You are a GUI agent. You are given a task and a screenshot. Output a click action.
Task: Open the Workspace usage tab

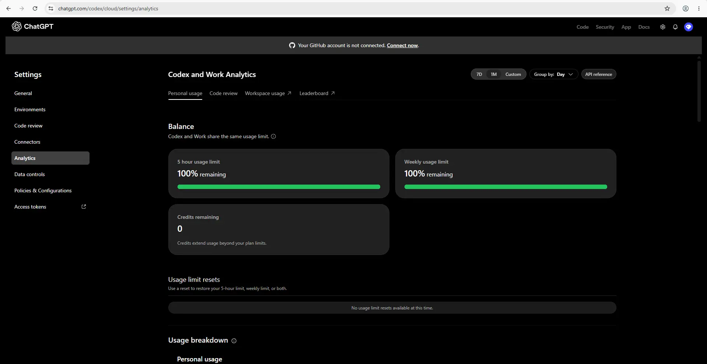pos(268,93)
